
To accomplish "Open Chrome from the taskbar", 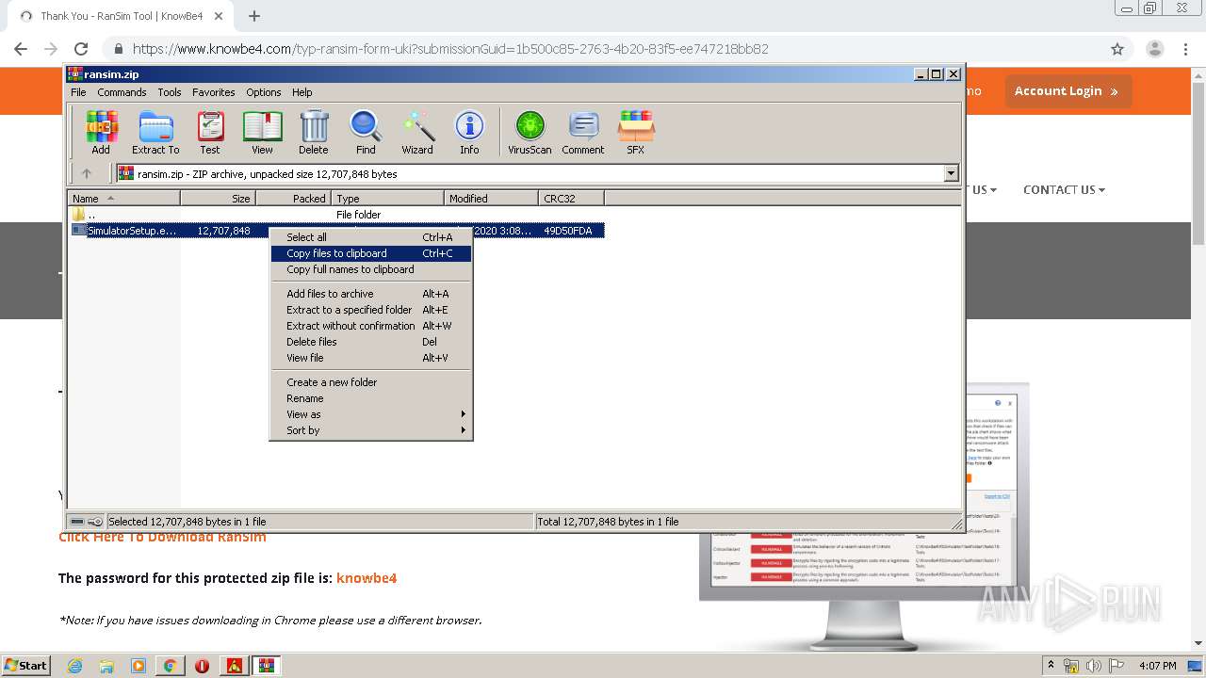I will [x=171, y=666].
